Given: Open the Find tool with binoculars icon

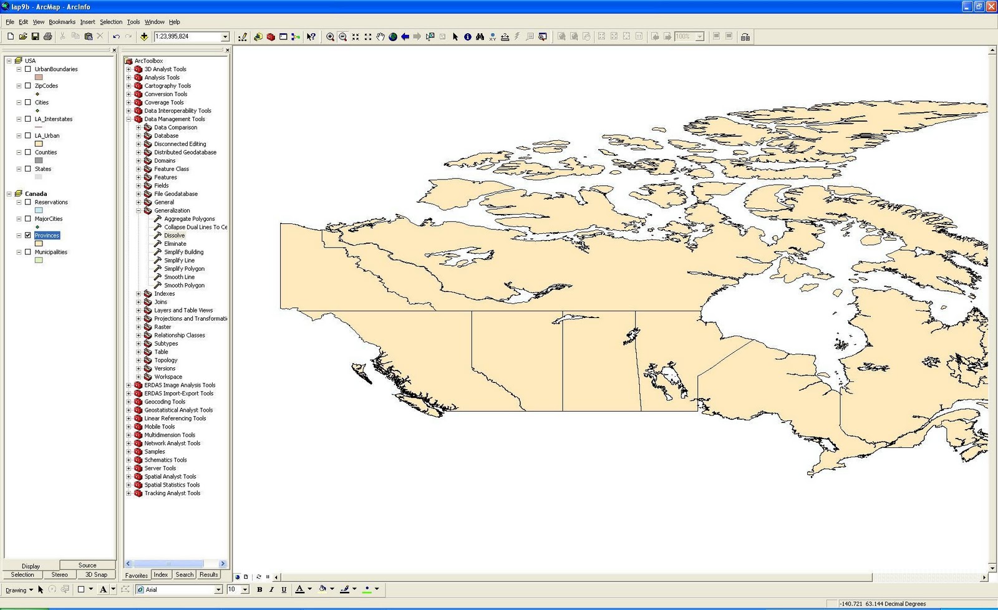Looking at the screenshot, I should coord(479,36).
